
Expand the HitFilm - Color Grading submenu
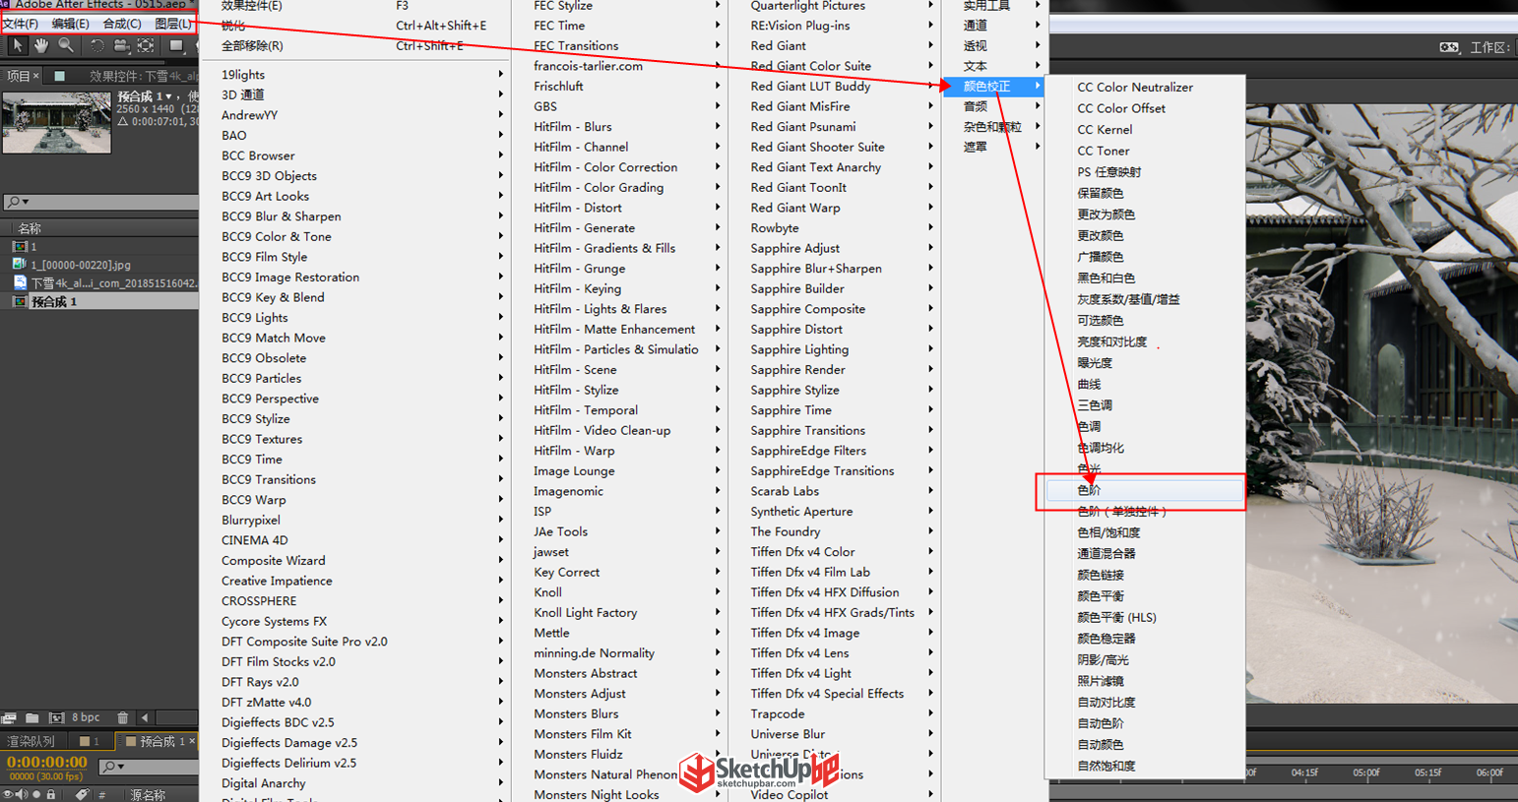point(620,188)
